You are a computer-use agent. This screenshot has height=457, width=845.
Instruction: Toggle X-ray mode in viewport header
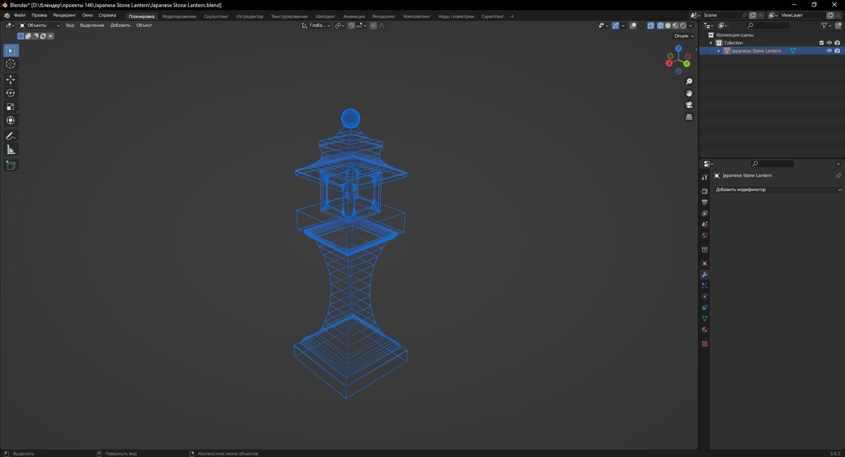coord(651,26)
